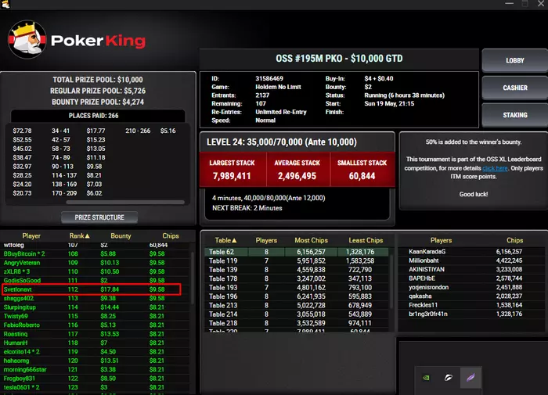
Task: Click the tables list vertical scrollbar
Action: click(391, 281)
